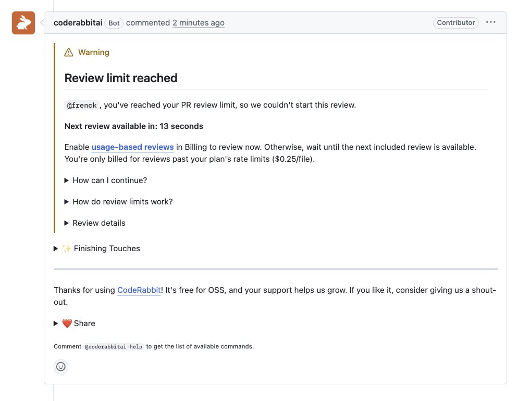The height and width of the screenshot is (401, 518).
Task: Add a reaction with the smiley icon
Action: pos(61,367)
